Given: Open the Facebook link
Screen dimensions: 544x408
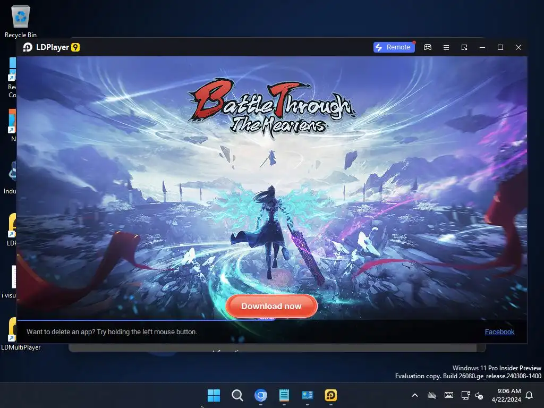Looking at the screenshot, I should tap(499, 331).
